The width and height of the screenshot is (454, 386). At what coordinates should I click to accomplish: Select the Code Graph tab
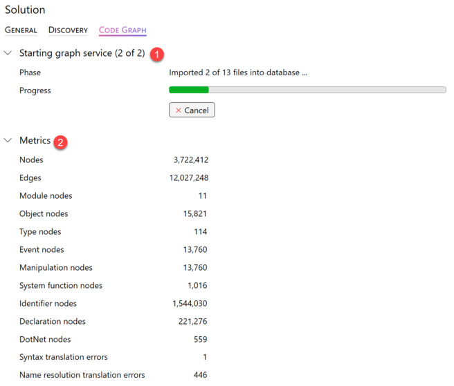pyautogui.click(x=122, y=30)
